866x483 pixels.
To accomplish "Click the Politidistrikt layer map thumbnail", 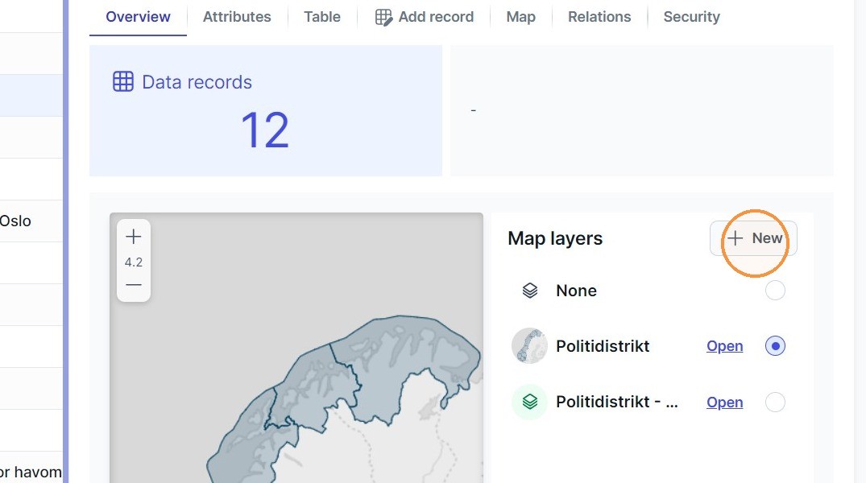I will click(x=529, y=346).
